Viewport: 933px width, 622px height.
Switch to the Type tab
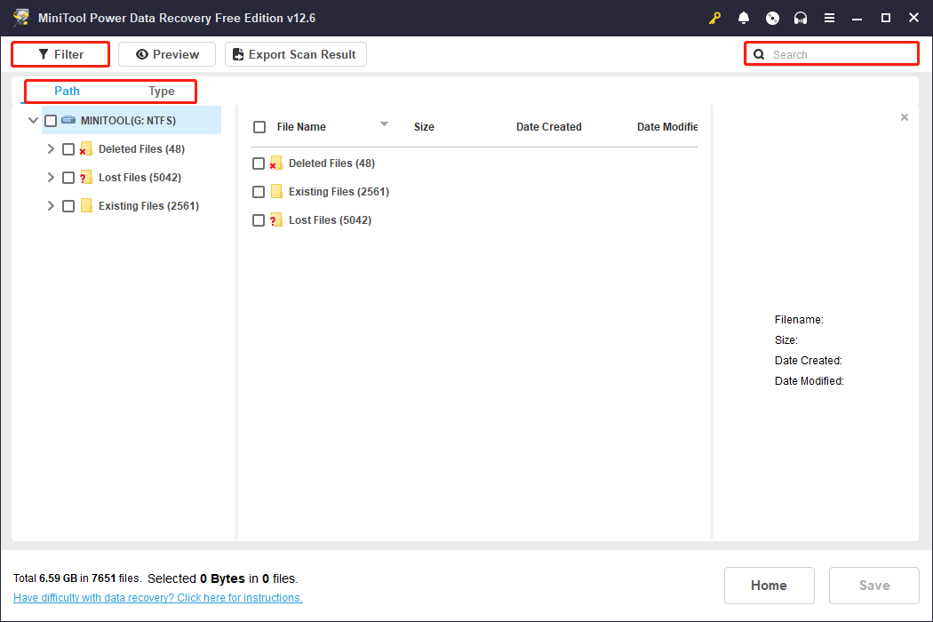(x=161, y=91)
